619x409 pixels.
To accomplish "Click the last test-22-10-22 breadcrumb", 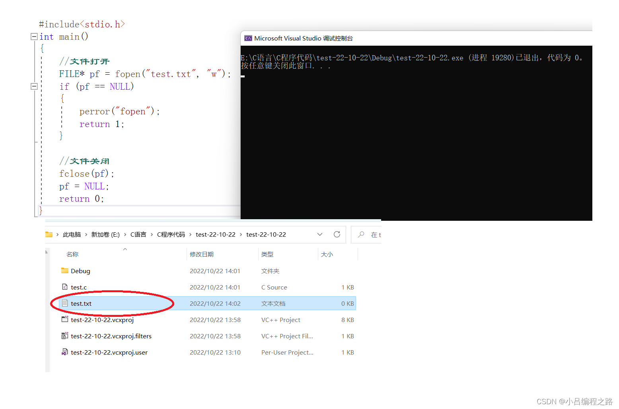I will 266,235.
